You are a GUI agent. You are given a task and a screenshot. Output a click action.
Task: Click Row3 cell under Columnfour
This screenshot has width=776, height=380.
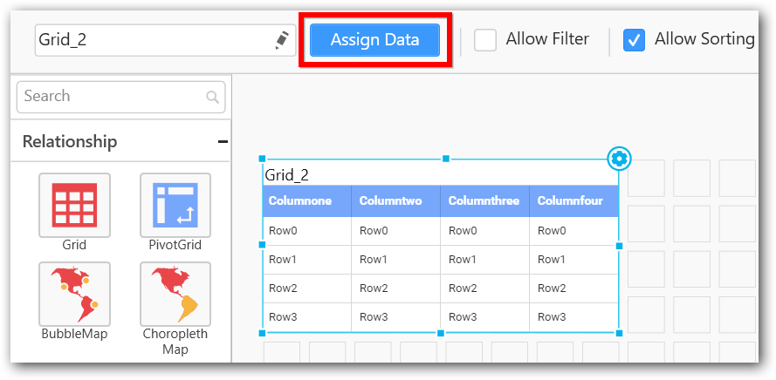click(573, 317)
